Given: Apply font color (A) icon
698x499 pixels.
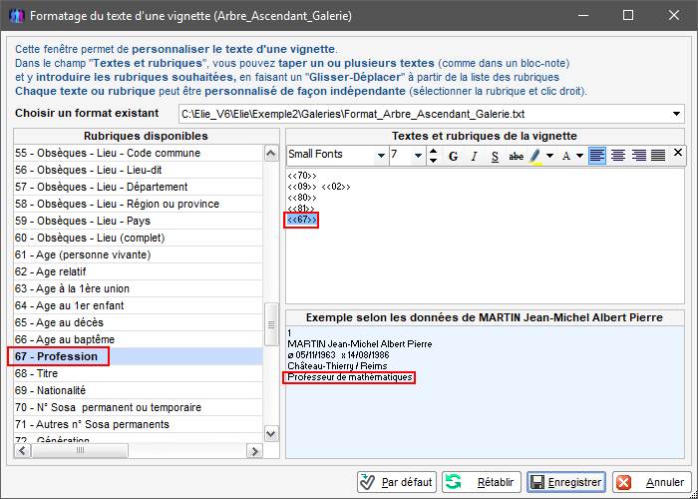Looking at the screenshot, I should [x=566, y=156].
